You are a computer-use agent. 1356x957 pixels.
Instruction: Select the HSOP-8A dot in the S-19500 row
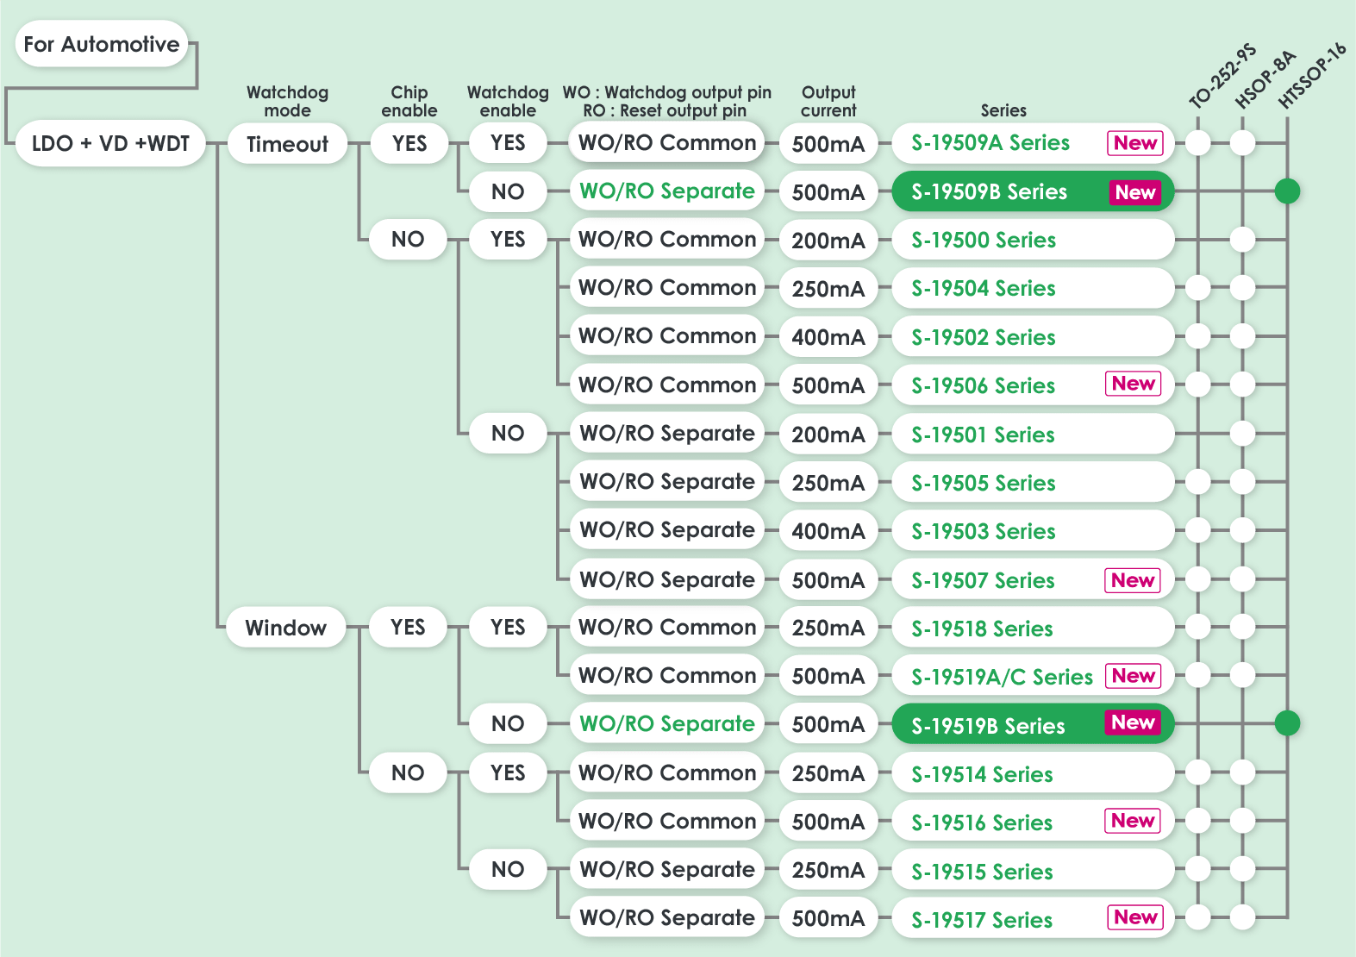(1242, 240)
